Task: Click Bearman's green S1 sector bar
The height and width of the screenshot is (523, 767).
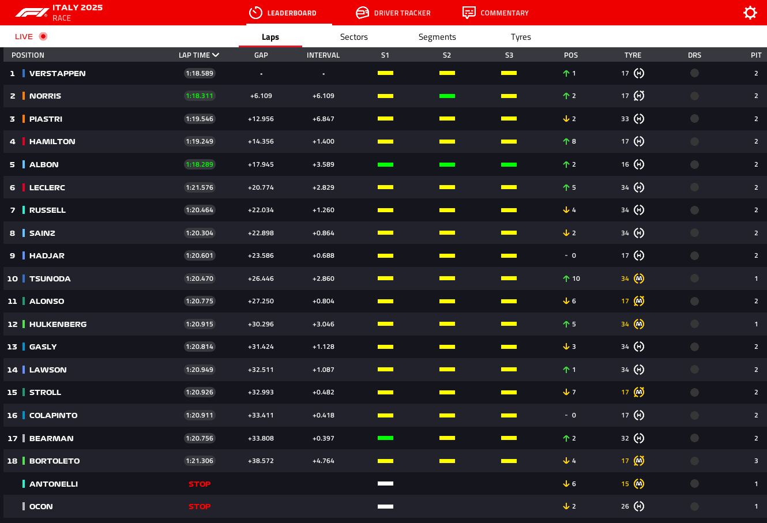Action: pyautogui.click(x=385, y=438)
